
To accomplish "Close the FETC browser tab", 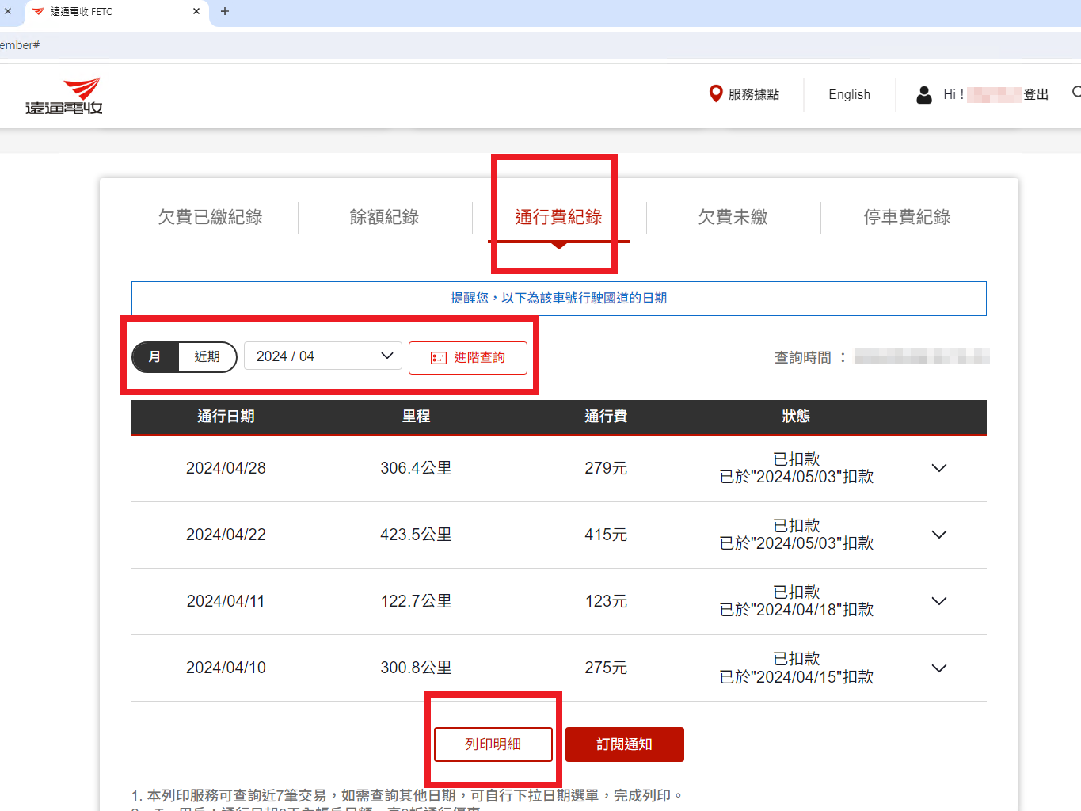I will click(x=196, y=11).
